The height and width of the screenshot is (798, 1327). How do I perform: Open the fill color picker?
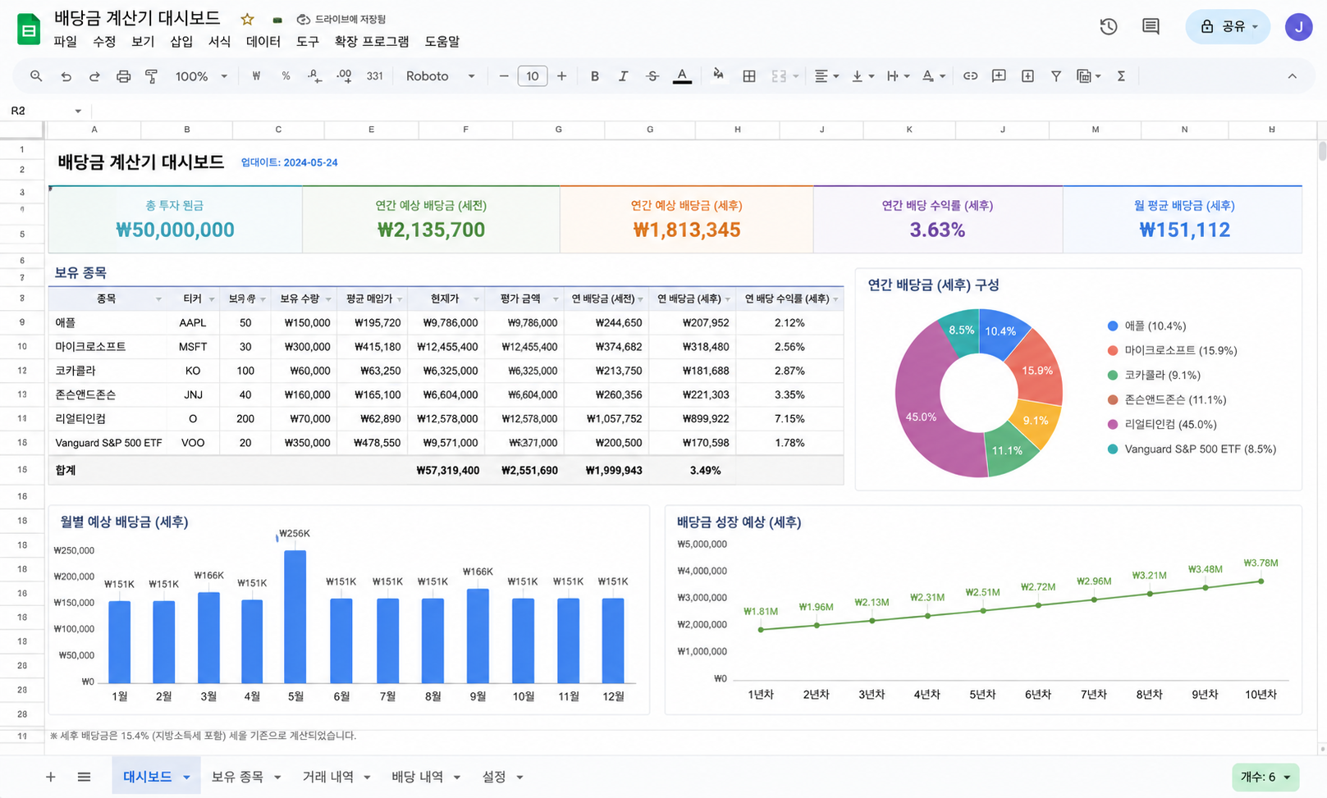click(x=718, y=76)
